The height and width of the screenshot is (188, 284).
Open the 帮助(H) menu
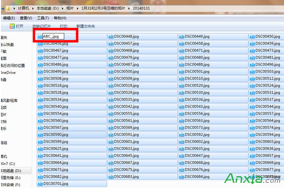60,18
